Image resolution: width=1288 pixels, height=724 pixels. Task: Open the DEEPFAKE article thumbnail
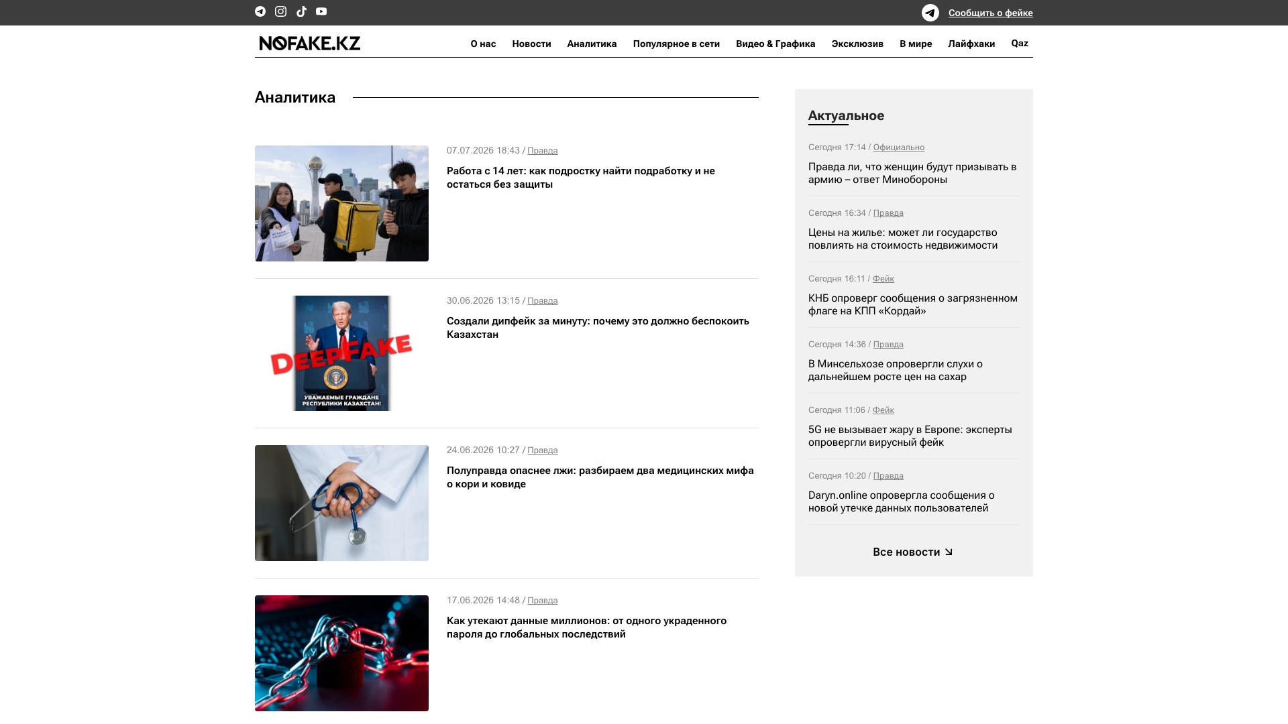coord(341,353)
